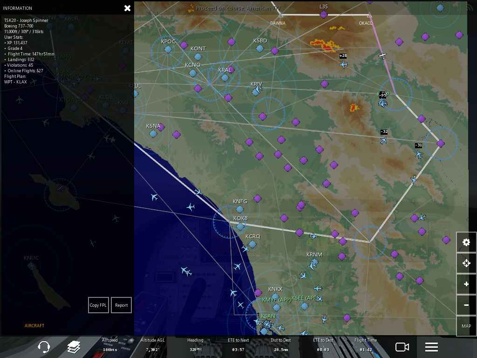Tap ETE to Next readout
The height and width of the screenshot is (358, 477).
[238, 345]
